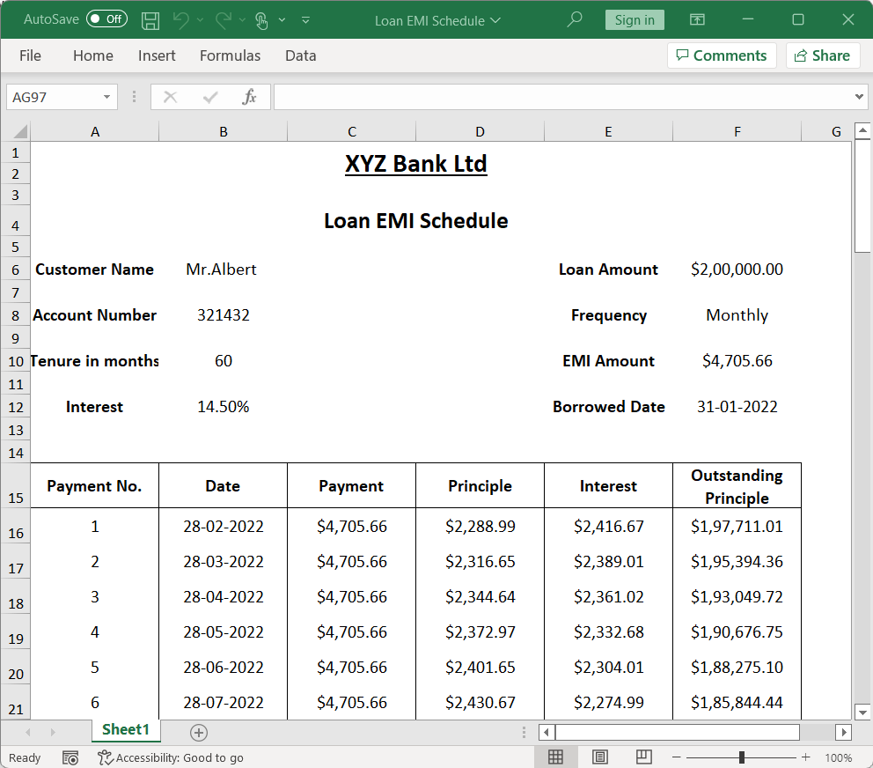
Task: Switch to Page Layout view icon
Action: pyautogui.click(x=600, y=757)
